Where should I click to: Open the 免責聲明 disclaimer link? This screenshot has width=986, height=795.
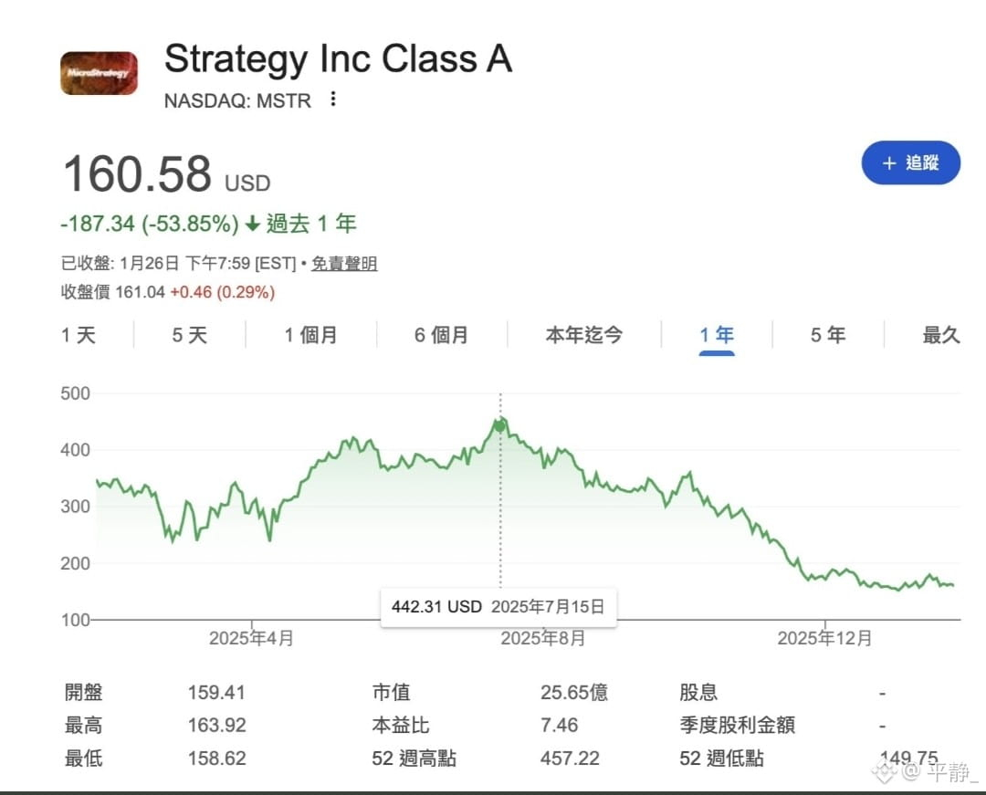[344, 264]
